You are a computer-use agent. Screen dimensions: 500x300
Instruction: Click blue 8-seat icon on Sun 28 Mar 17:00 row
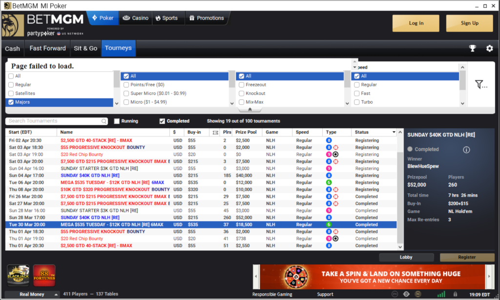click(x=329, y=218)
